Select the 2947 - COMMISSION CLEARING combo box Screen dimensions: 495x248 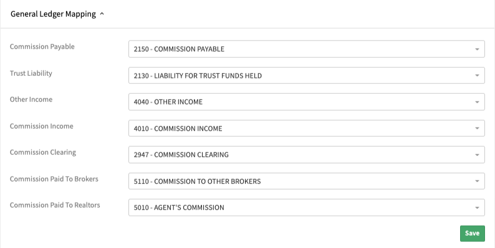[x=307, y=155]
